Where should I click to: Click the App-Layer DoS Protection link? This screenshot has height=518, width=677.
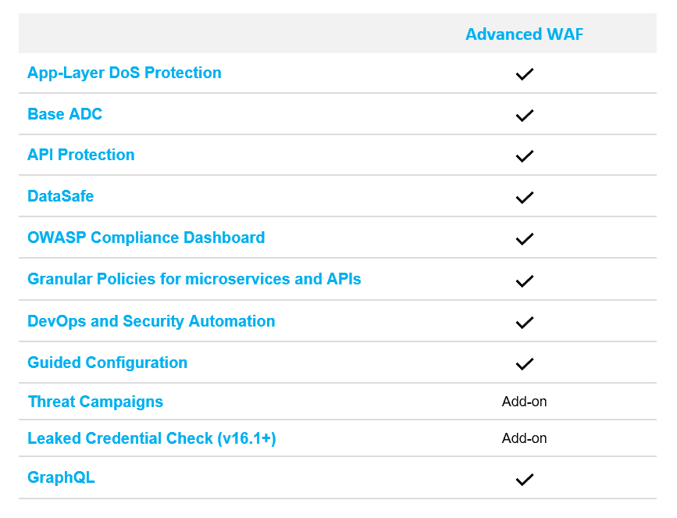click(124, 73)
